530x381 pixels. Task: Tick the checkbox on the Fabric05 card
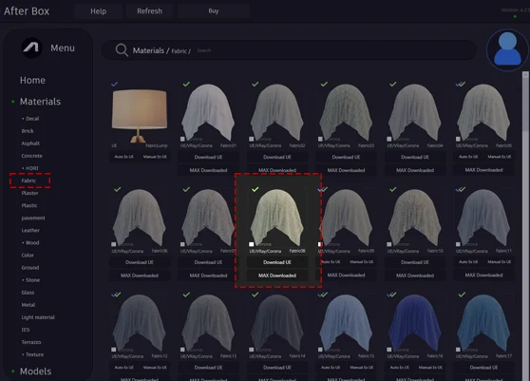(x=458, y=139)
